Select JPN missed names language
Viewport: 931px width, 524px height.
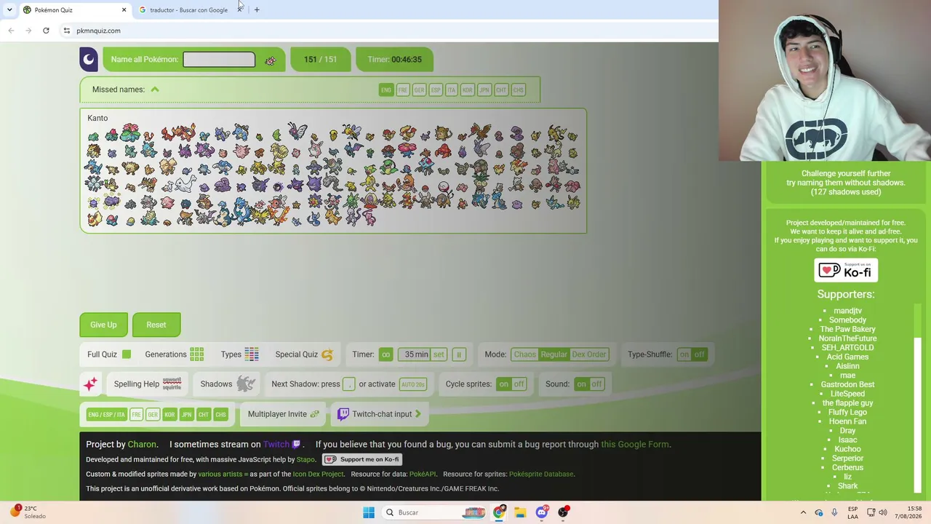click(x=484, y=90)
